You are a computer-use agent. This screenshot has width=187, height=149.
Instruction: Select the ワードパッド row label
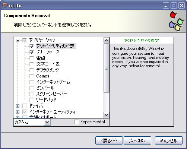[x=46, y=100]
